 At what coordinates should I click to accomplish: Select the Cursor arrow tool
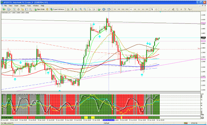point(152,9)
